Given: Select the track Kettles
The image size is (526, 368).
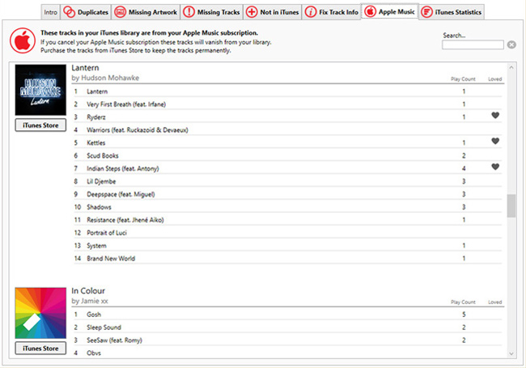Looking at the screenshot, I should [287, 143].
